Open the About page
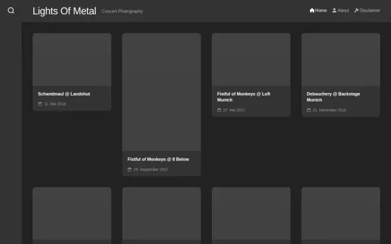This screenshot has height=244, width=391. [x=340, y=10]
